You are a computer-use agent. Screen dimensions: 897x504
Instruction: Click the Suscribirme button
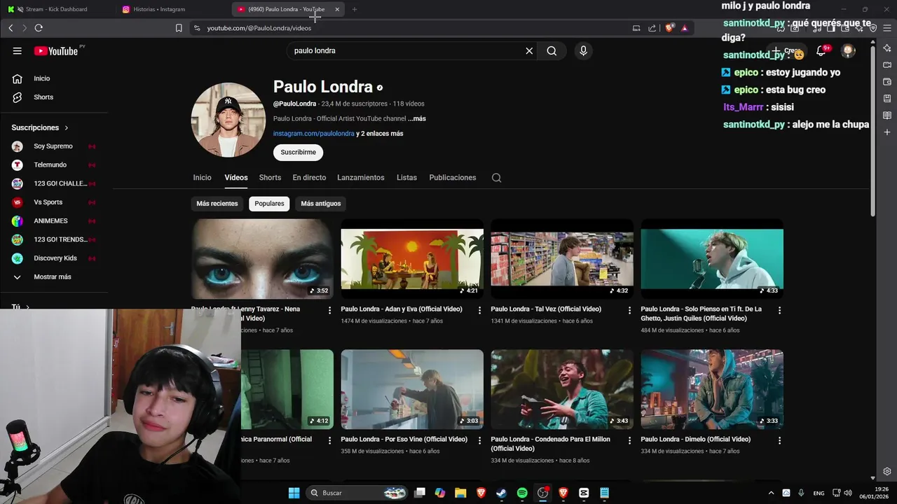tap(298, 153)
